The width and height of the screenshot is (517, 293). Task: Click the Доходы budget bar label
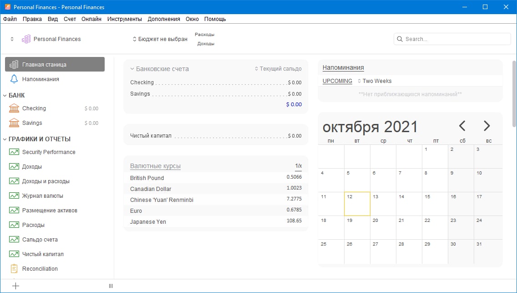(x=206, y=44)
